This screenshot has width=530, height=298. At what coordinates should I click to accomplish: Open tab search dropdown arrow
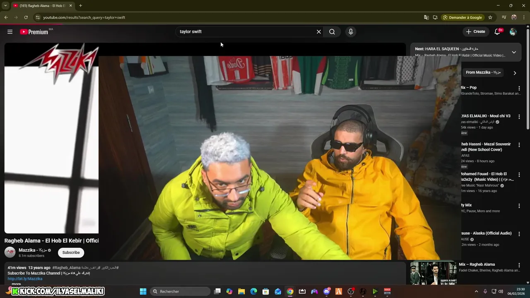(x=5, y=6)
